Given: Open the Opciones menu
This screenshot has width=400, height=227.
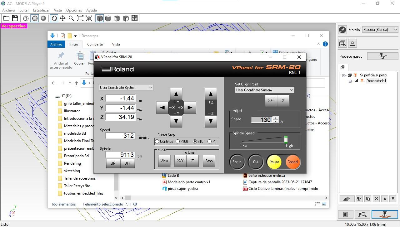Looking at the screenshot, I should coord(74,10).
